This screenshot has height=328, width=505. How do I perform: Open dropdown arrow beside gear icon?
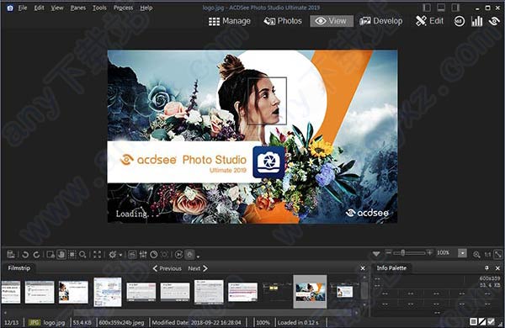click(120, 255)
